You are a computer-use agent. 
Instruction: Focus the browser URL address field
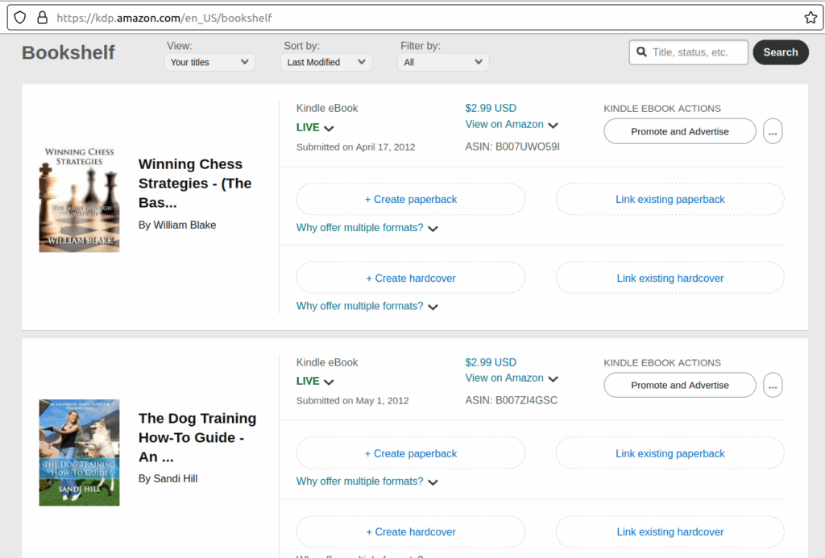click(x=403, y=18)
